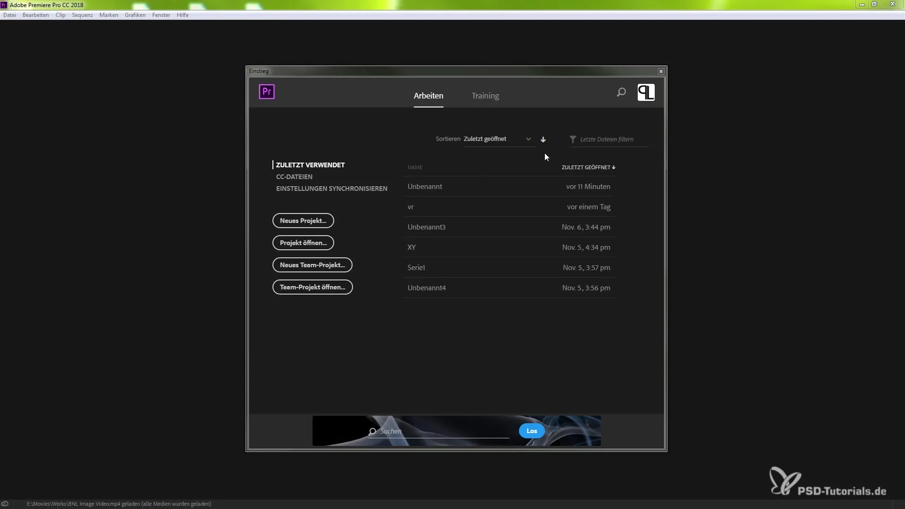
Task: Open the recent project Unbenannt4
Action: pos(509,288)
